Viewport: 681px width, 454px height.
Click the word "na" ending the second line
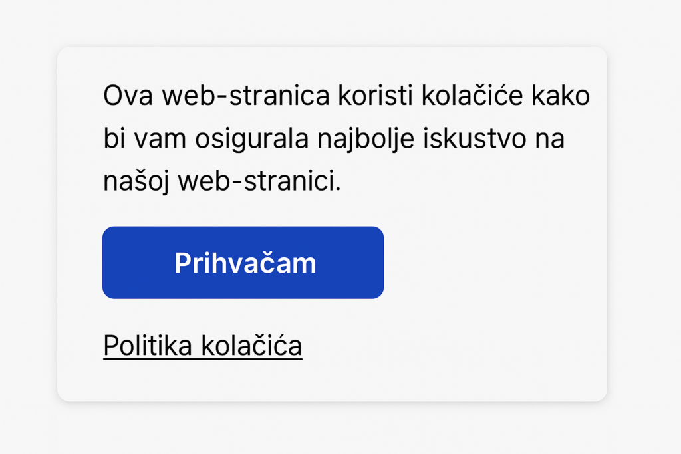[549, 140]
